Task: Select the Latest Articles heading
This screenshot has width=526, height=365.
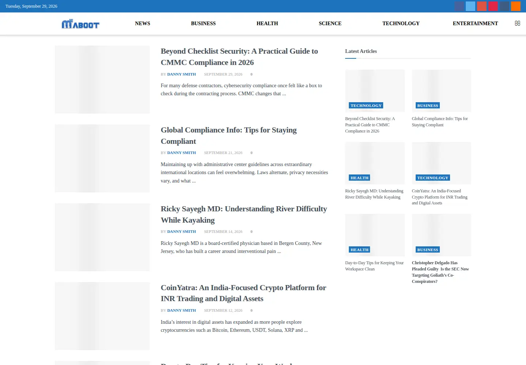Action: pyautogui.click(x=361, y=51)
